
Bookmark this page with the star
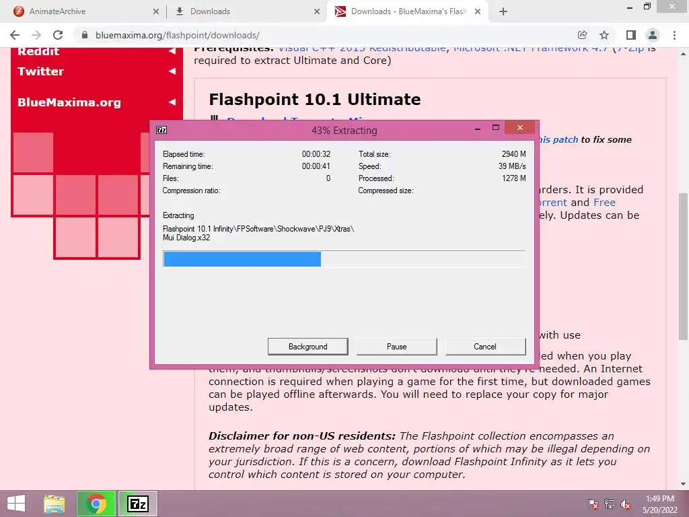tap(604, 35)
